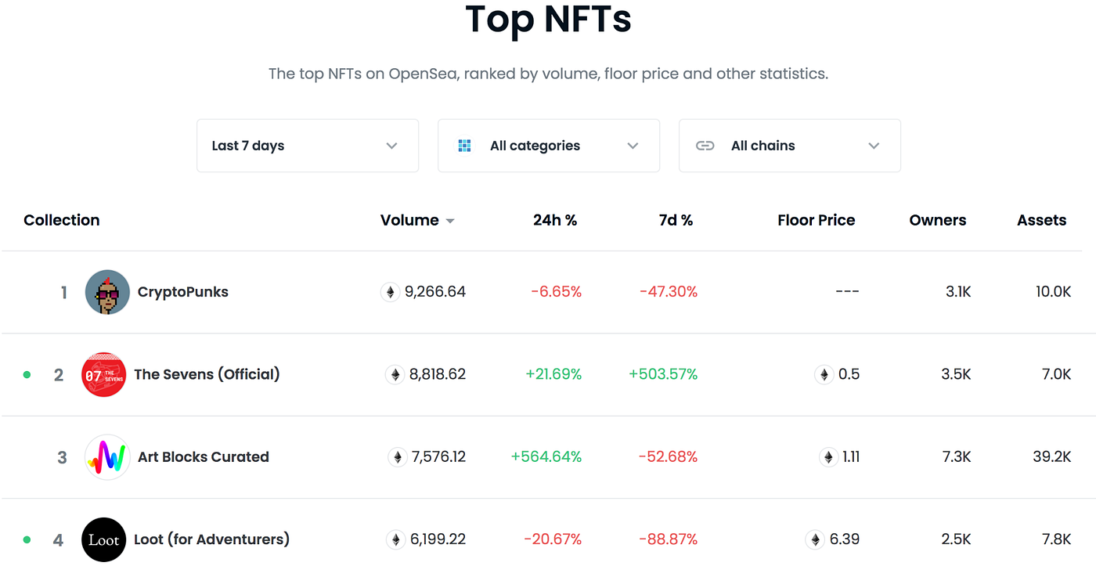Click Art Blocks owners value 7.3K

click(957, 457)
